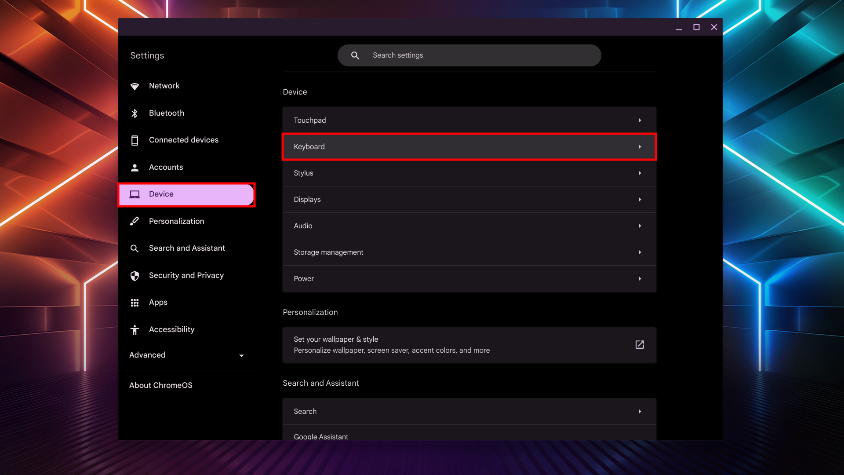Expand the Advanced section
This screenshot has width=844, height=475.
pyautogui.click(x=241, y=355)
